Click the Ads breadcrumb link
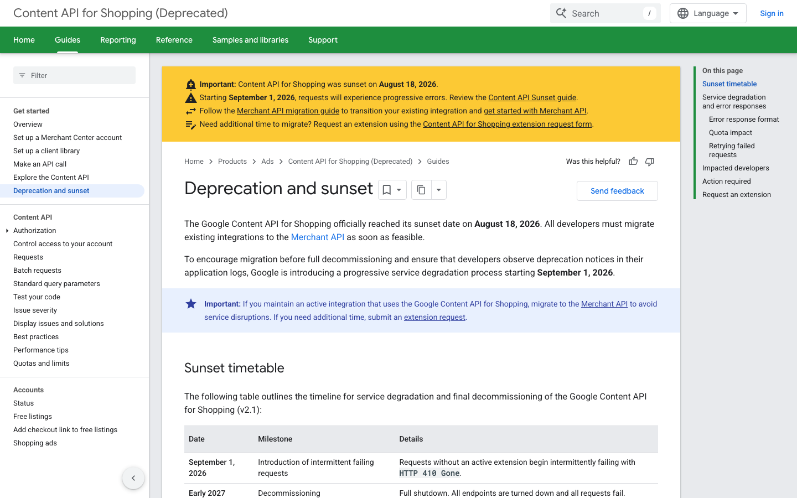Viewport: 797px width, 498px height. tap(267, 162)
